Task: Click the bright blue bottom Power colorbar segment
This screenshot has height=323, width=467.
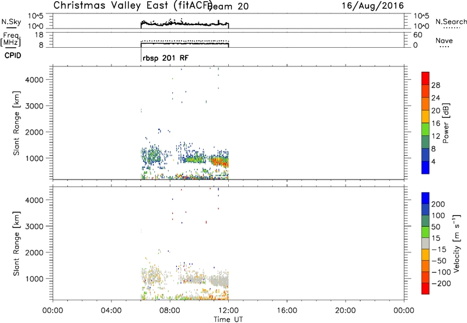Action: click(426, 167)
